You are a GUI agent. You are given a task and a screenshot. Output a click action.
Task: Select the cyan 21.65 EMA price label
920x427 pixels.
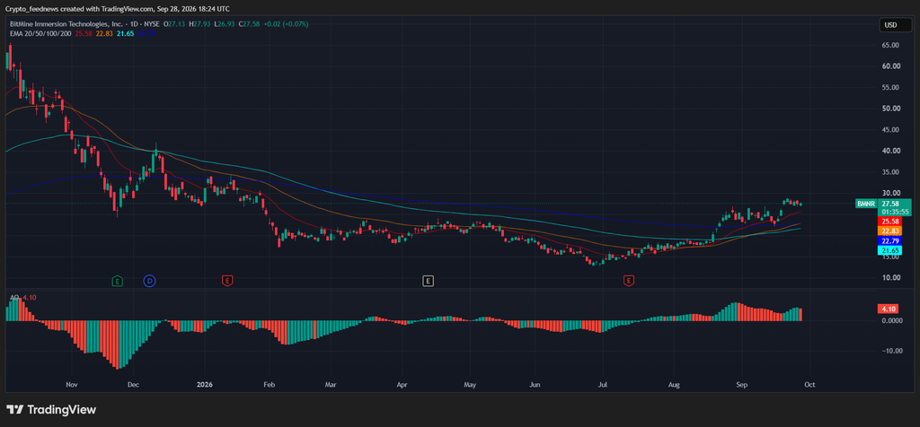(x=889, y=250)
